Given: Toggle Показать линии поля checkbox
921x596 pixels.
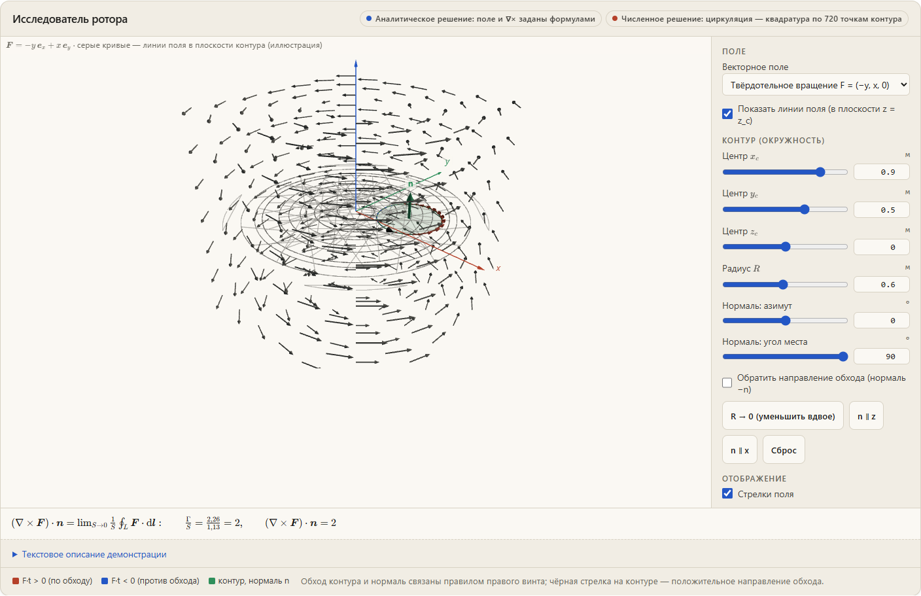Looking at the screenshot, I should 727,114.
